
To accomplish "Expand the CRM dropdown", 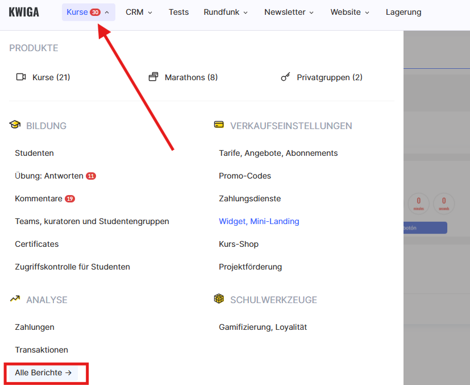I will (139, 12).
